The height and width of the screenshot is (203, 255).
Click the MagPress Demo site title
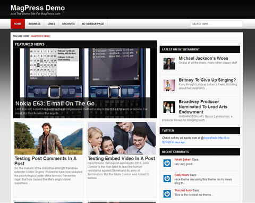(38, 8)
